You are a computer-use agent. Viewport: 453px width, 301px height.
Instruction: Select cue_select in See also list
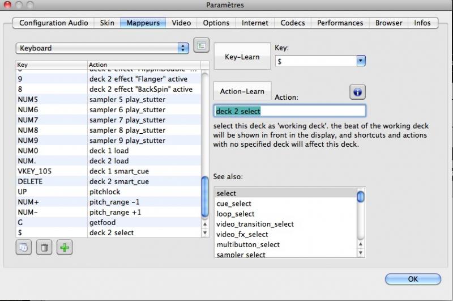(x=234, y=204)
